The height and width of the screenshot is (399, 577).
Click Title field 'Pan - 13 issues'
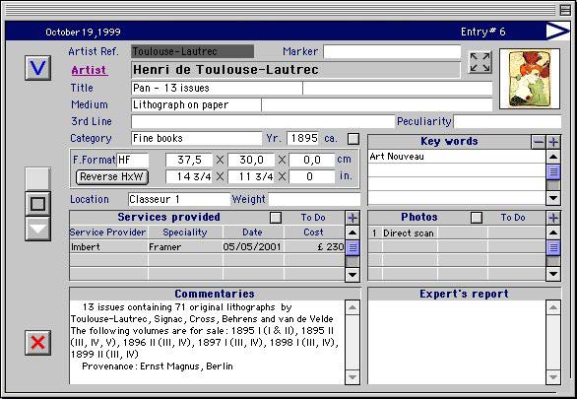(x=217, y=89)
